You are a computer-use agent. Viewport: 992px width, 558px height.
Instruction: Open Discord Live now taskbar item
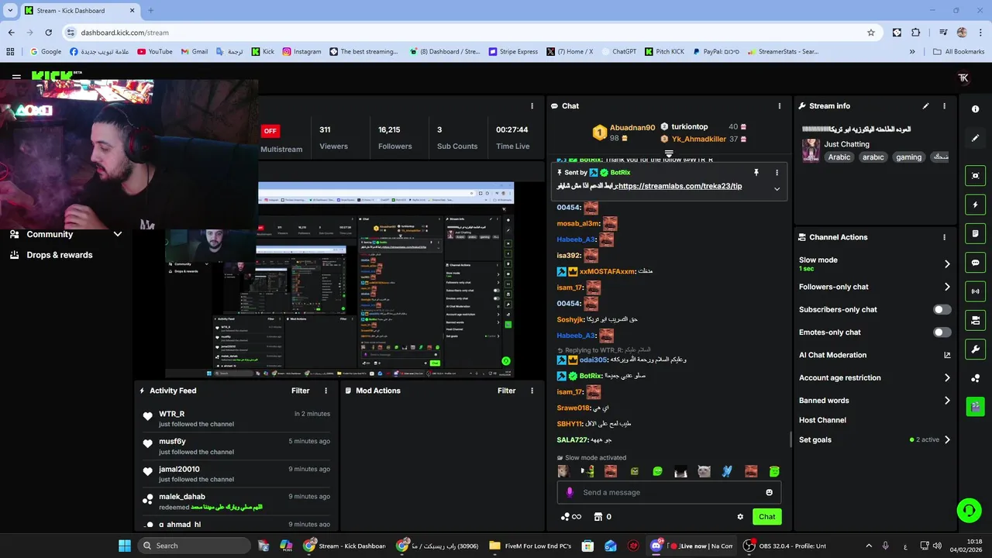[692, 546]
